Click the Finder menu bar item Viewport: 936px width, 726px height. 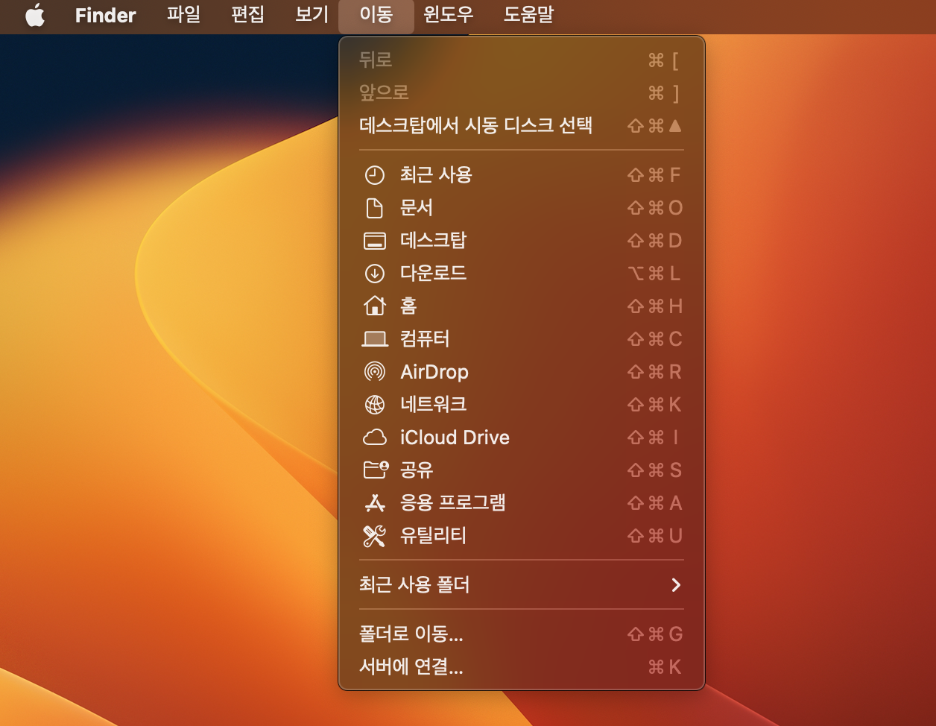104,16
